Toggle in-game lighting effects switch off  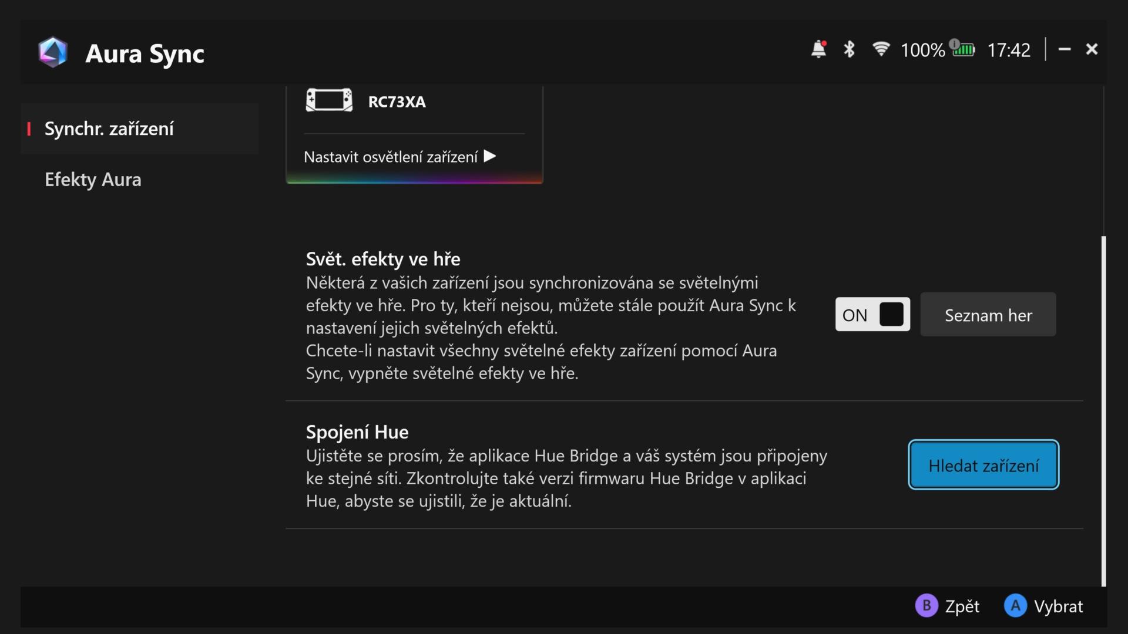pos(872,315)
